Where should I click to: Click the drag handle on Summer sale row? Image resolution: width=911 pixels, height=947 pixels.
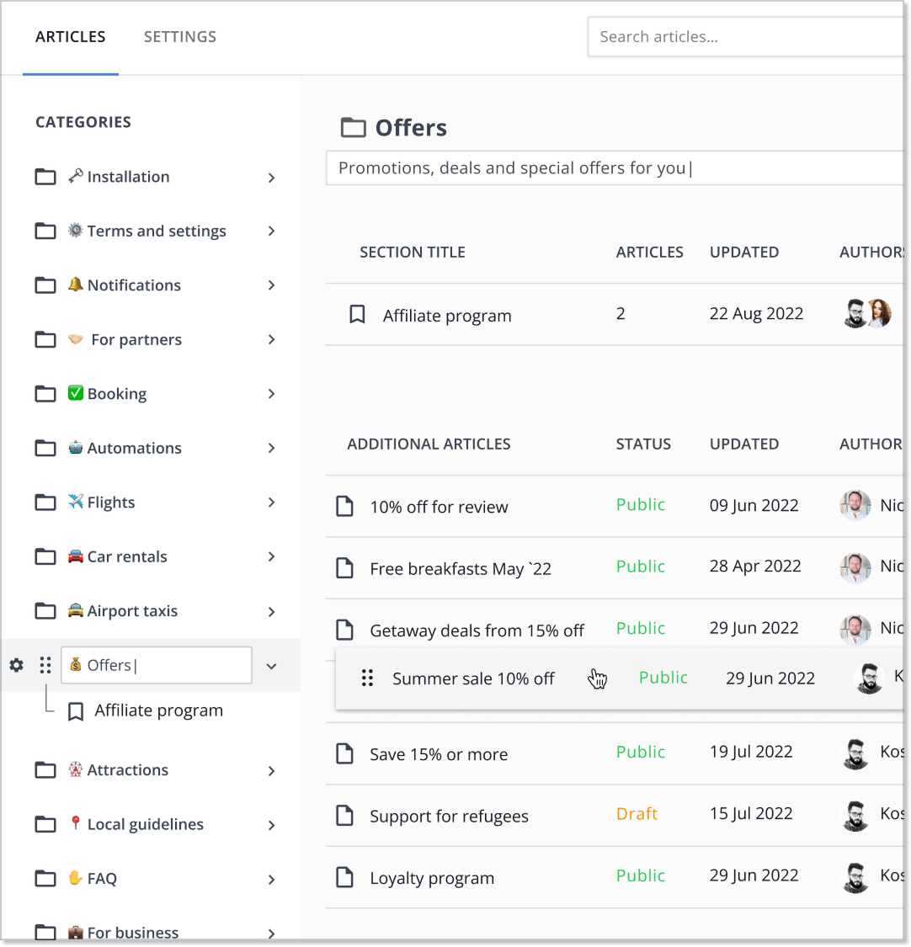(367, 678)
